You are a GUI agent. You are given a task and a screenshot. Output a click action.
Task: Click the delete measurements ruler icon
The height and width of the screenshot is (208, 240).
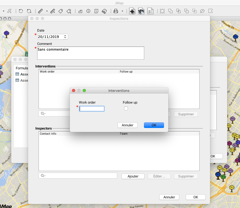[52, 11]
